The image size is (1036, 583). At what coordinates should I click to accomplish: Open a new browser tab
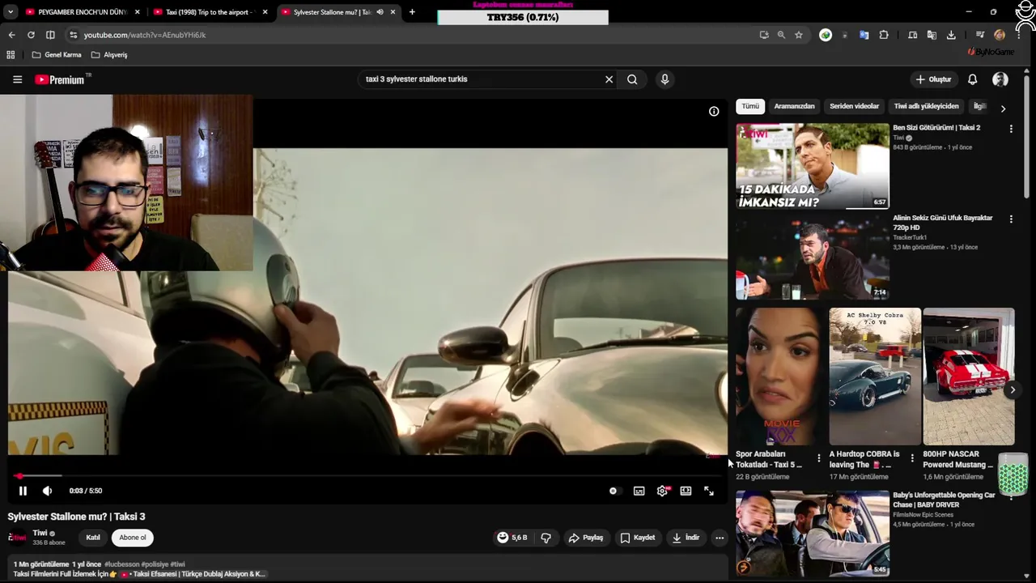pos(412,12)
